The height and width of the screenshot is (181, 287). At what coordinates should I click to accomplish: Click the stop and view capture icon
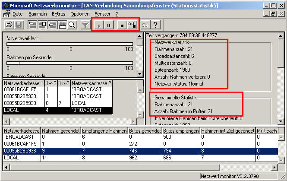click(132, 25)
